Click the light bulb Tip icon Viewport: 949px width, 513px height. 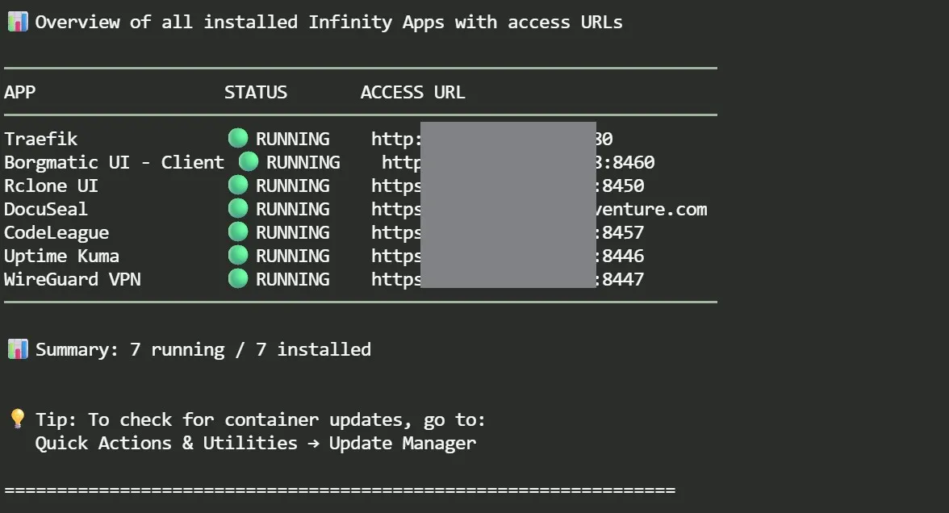tap(18, 418)
